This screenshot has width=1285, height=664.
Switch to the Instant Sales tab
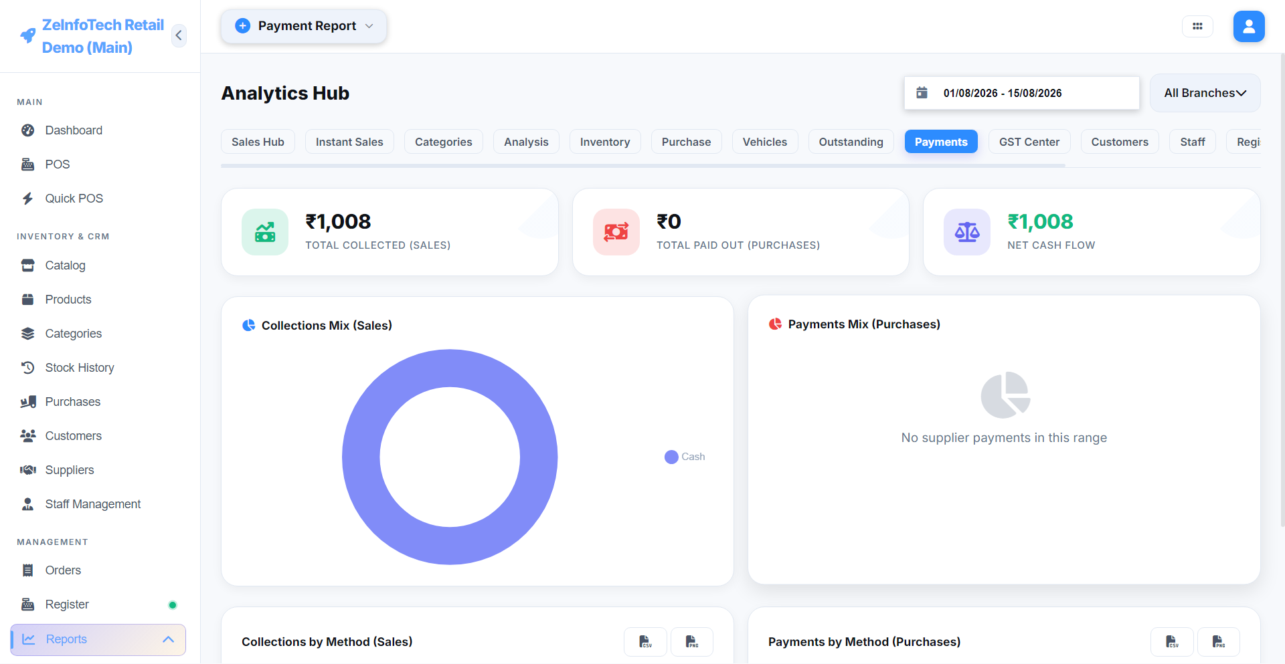coord(349,142)
